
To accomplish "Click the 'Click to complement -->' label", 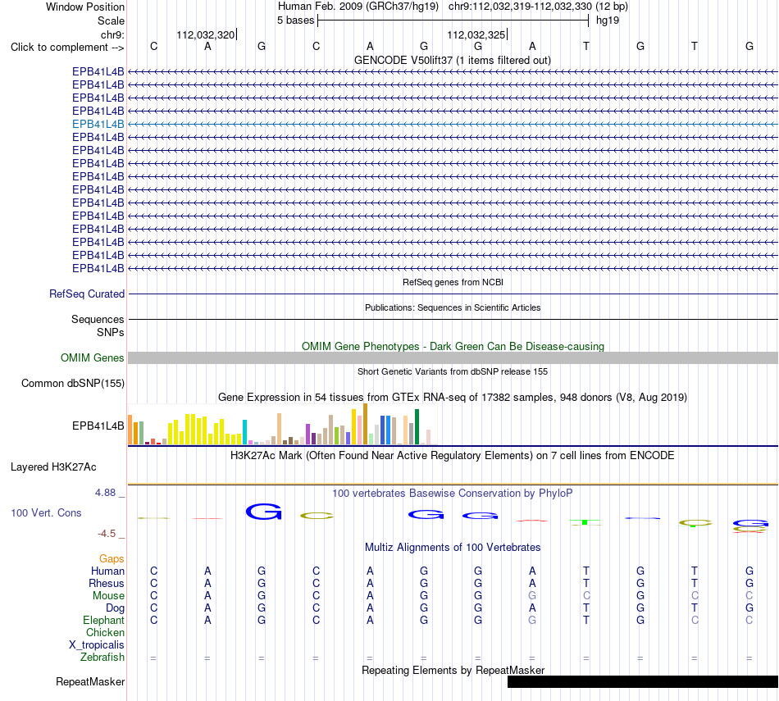I will click(67, 48).
